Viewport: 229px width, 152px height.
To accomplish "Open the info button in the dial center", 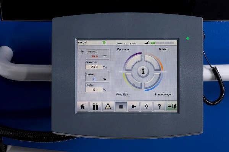I will [143, 71].
